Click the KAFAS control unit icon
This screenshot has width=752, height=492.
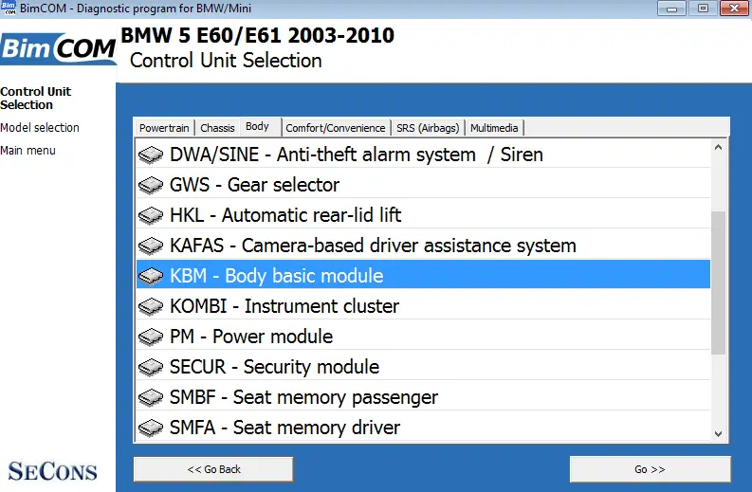151,246
